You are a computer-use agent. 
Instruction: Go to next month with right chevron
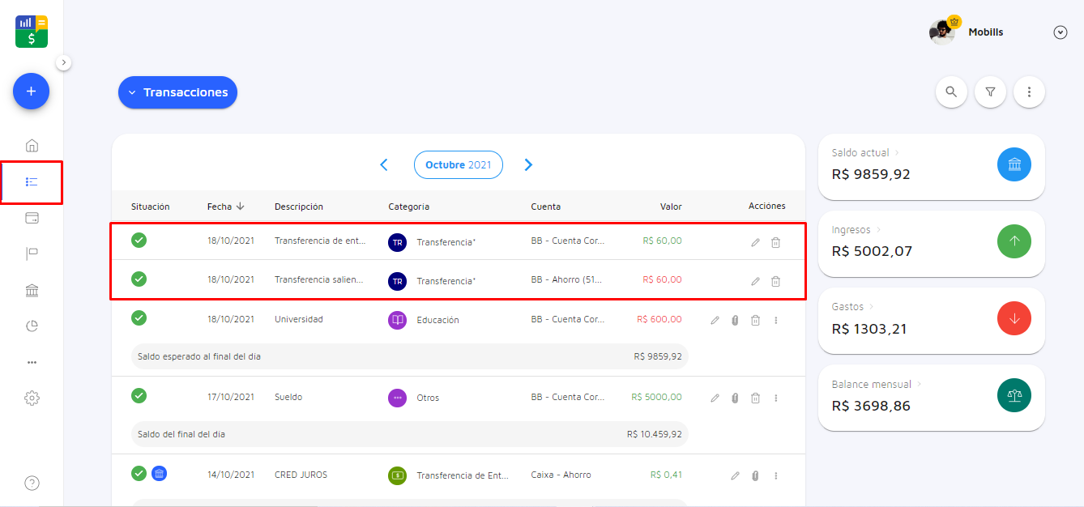[528, 164]
